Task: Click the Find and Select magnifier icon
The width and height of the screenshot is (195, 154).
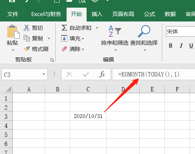Action: 144,31
